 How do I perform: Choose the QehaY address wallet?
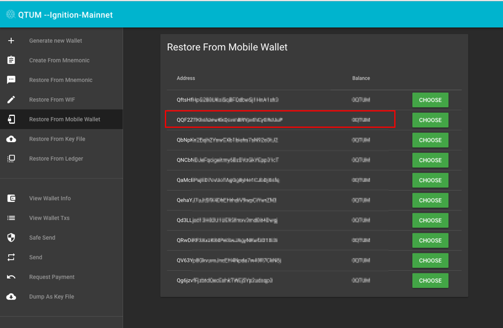(430, 200)
